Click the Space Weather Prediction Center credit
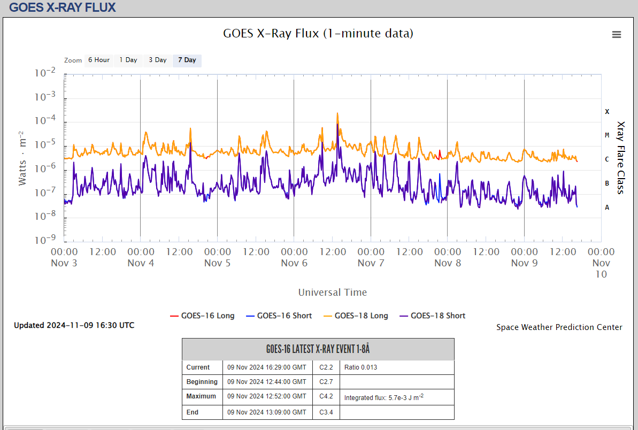638x430 pixels. (x=559, y=327)
